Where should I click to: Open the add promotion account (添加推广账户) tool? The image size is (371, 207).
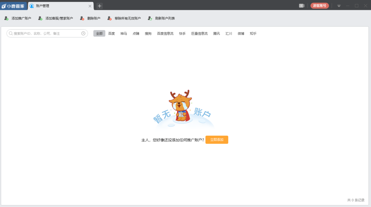(18, 18)
